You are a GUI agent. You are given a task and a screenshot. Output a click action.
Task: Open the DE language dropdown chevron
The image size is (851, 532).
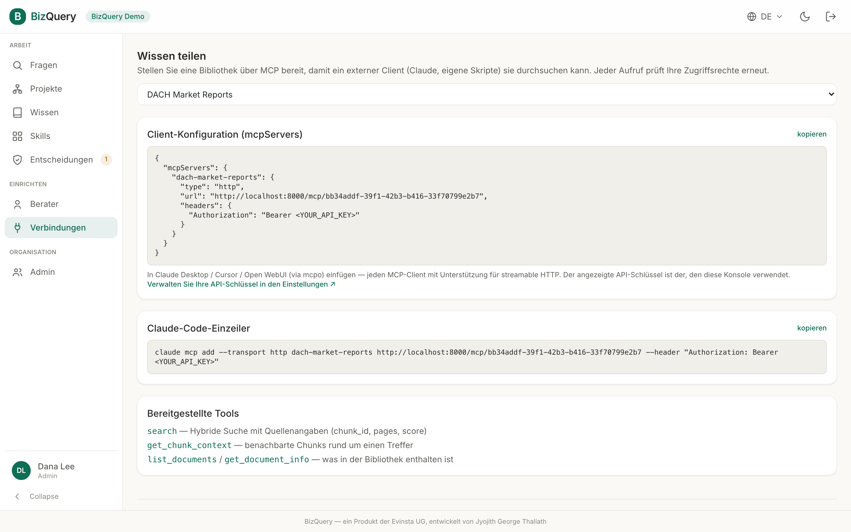click(779, 17)
